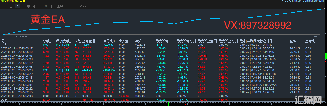
Task: Click the 最大浮亏比例 column header
Action: pos(186,41)
